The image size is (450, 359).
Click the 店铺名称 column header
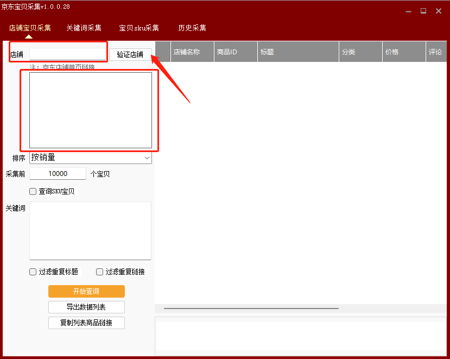[193, 52]
